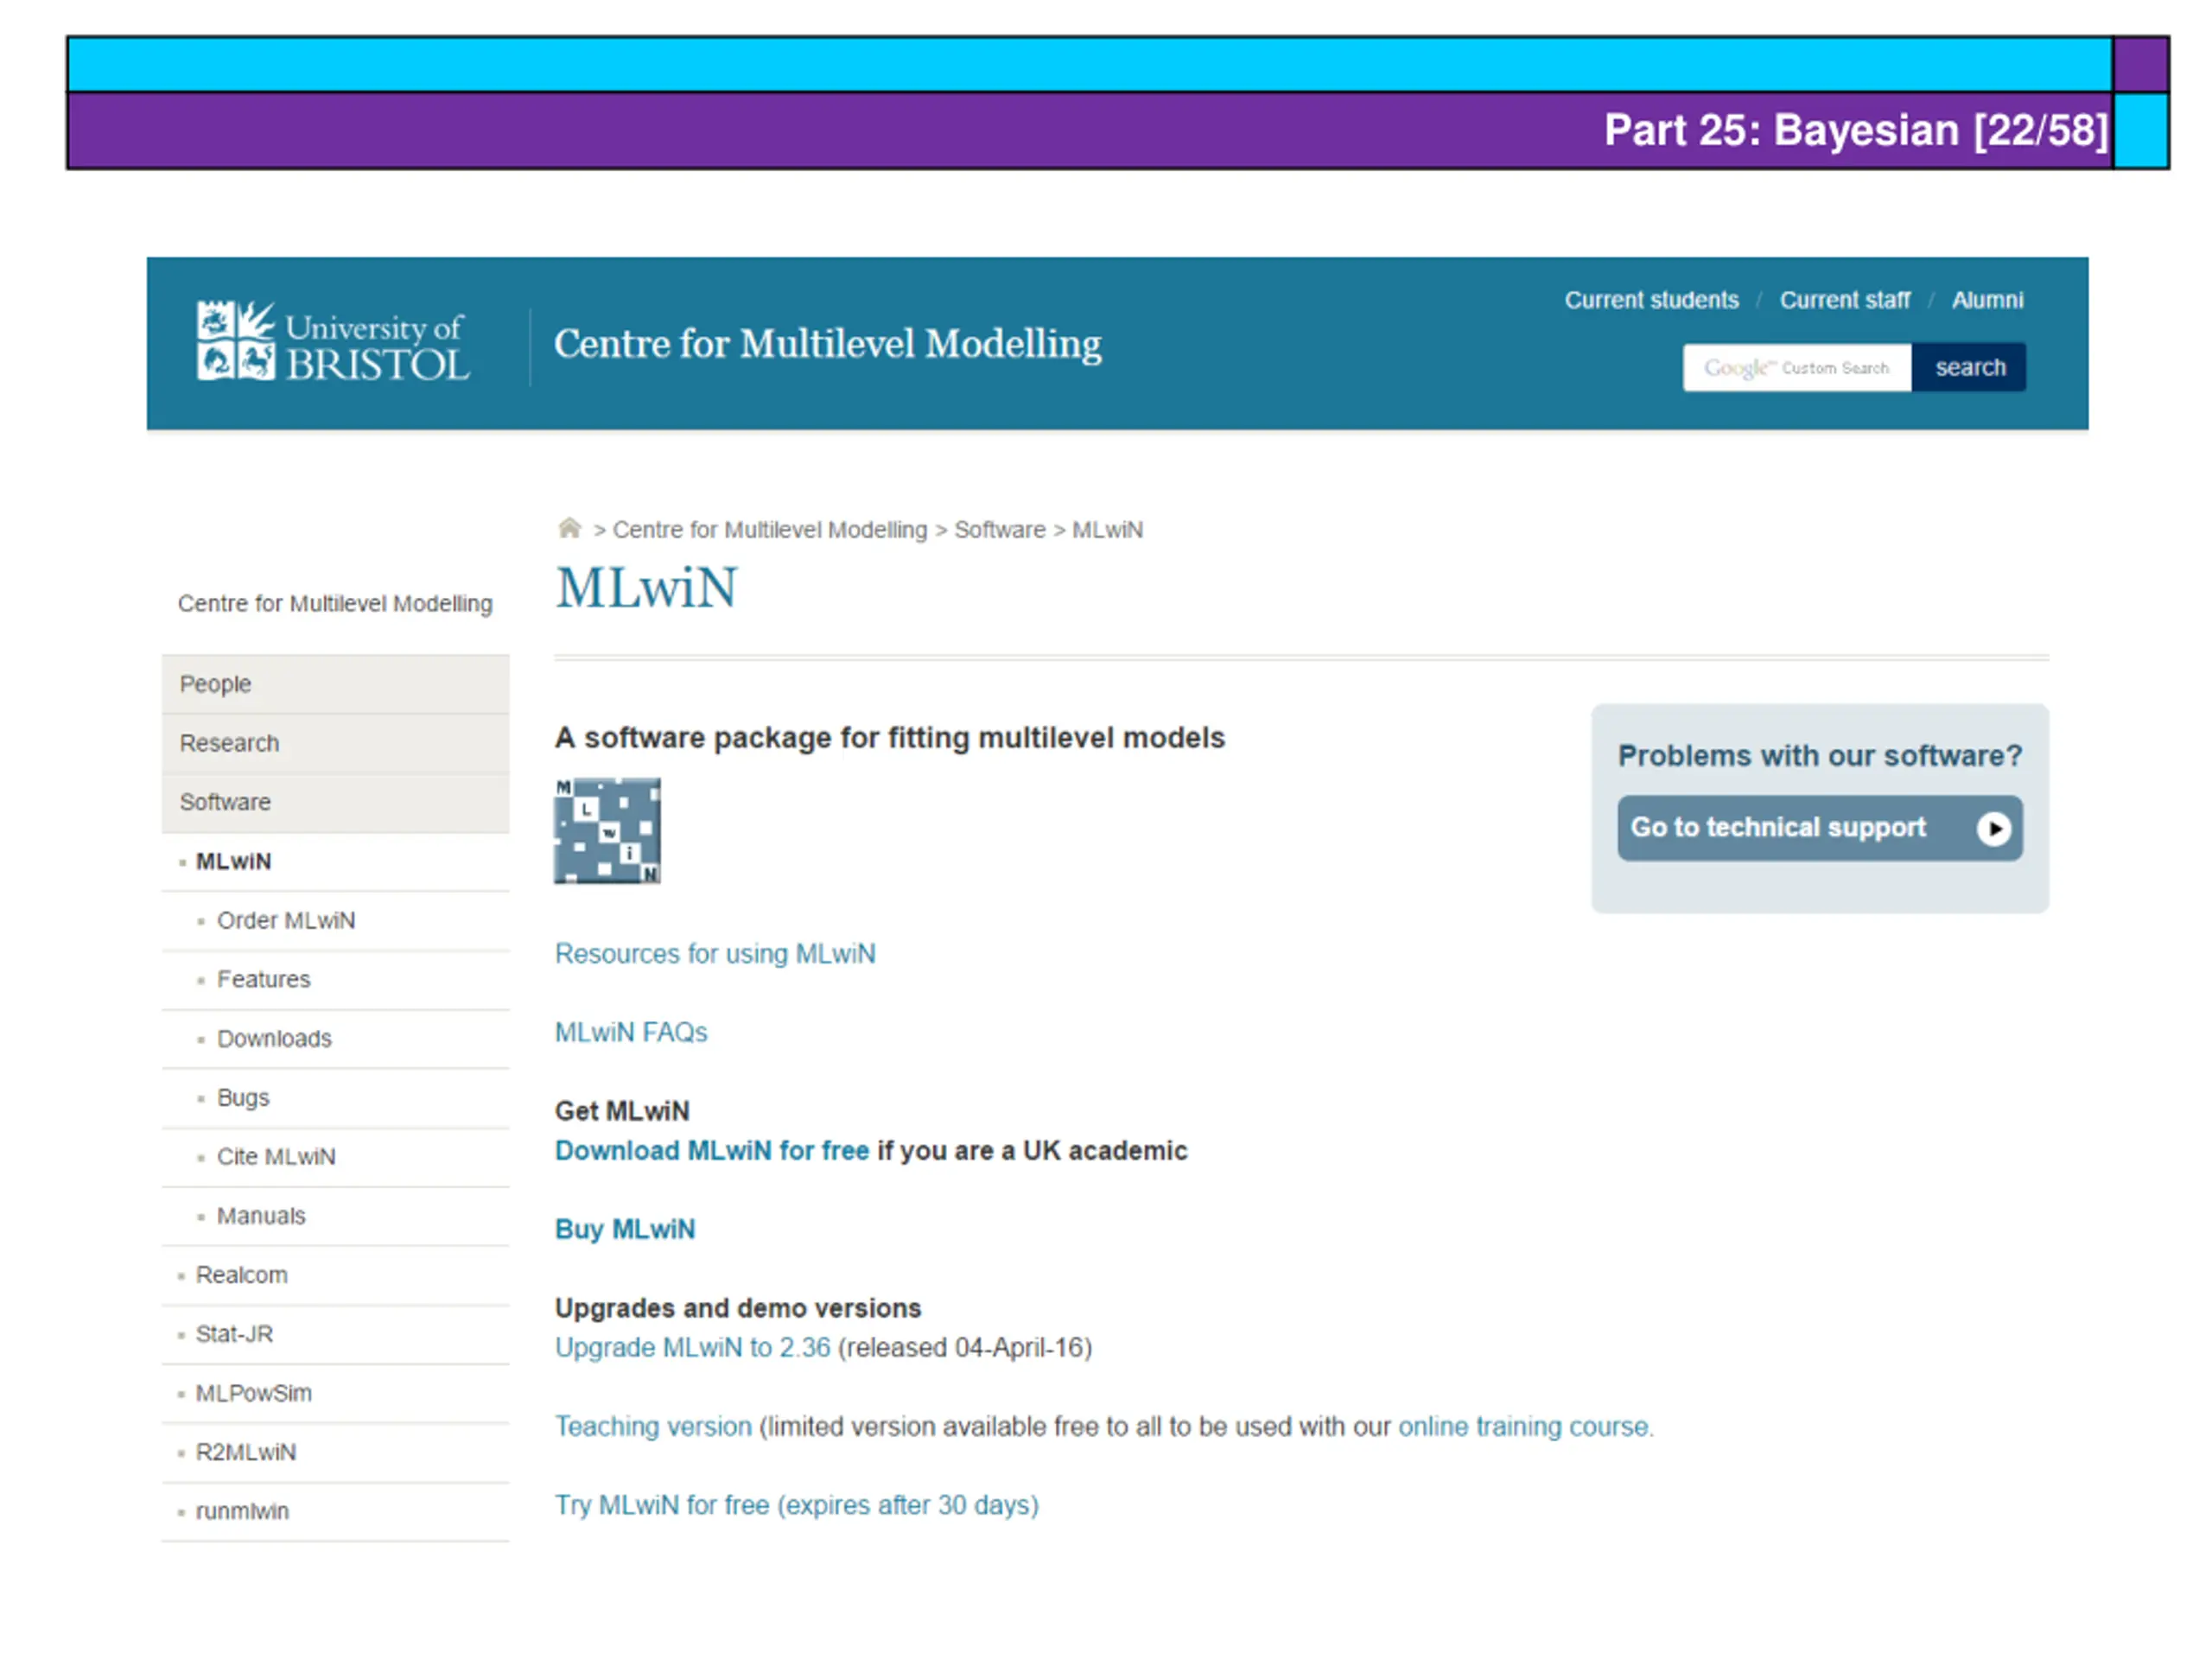The height and width of the screenshot is (1659, 2212).
Task: Select Software in the breadcrumb
Action: tap(999, 530)
